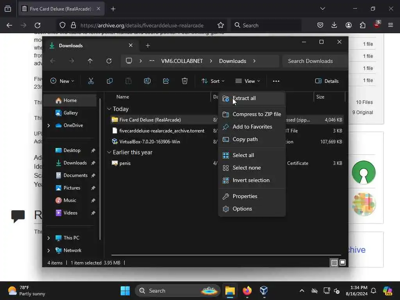400x300 pixels.
Task: Open pinned Videos folder in sidebar
Action: pos(70,213)
